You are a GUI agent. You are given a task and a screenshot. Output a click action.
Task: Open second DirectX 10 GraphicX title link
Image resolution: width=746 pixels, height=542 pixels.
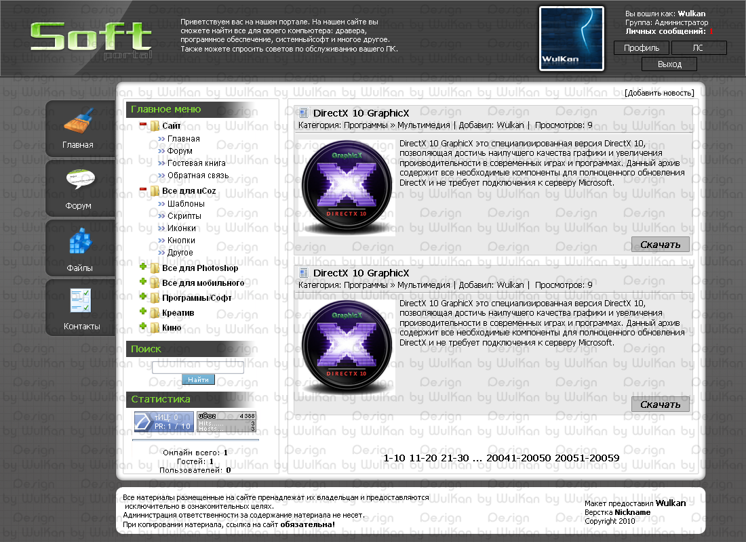361,273
